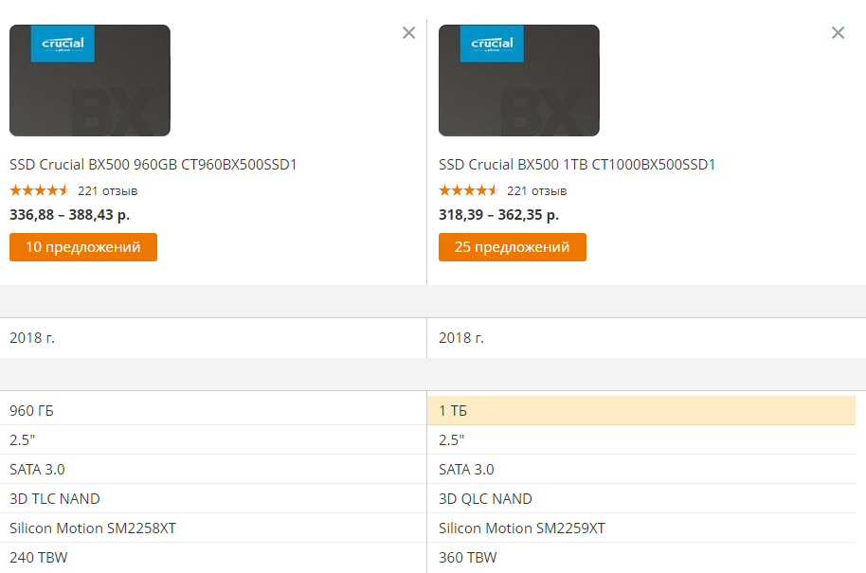Open the SSD Crucial BX500 960GB CT960BX500SSD1 title link

[x=153, y=165]
